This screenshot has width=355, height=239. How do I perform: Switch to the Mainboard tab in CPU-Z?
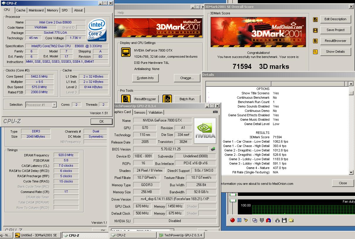click(36, 10)
